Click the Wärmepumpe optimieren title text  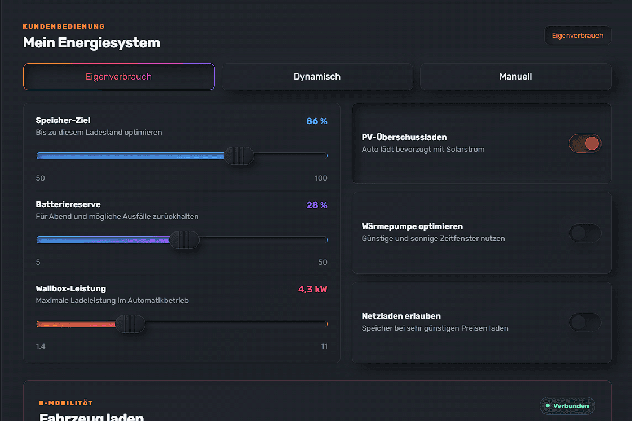(412, 226)
